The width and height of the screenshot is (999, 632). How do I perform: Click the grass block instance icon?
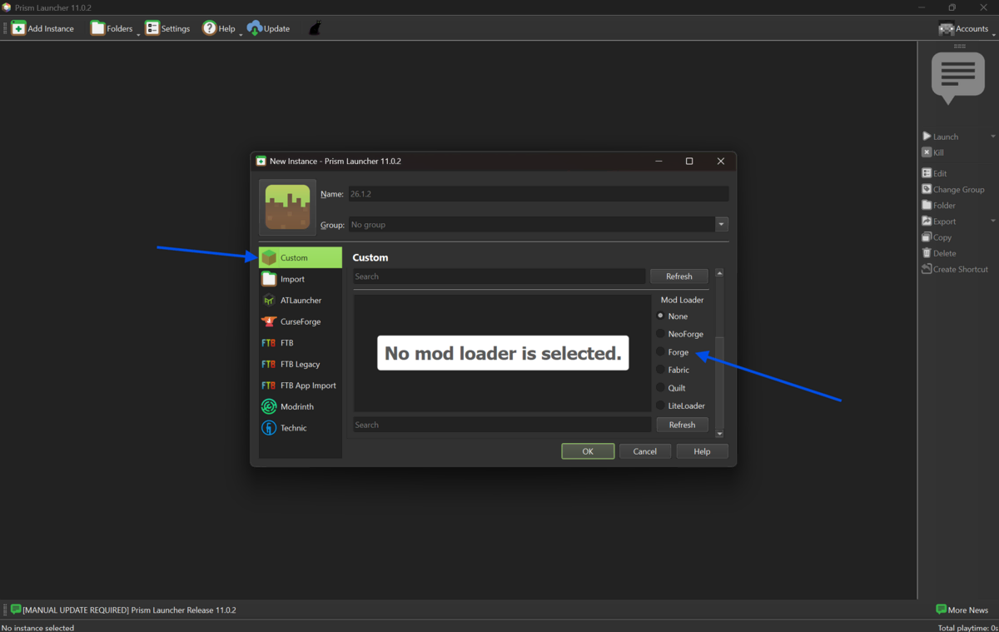pyautogui.click(x=287, y=207)
